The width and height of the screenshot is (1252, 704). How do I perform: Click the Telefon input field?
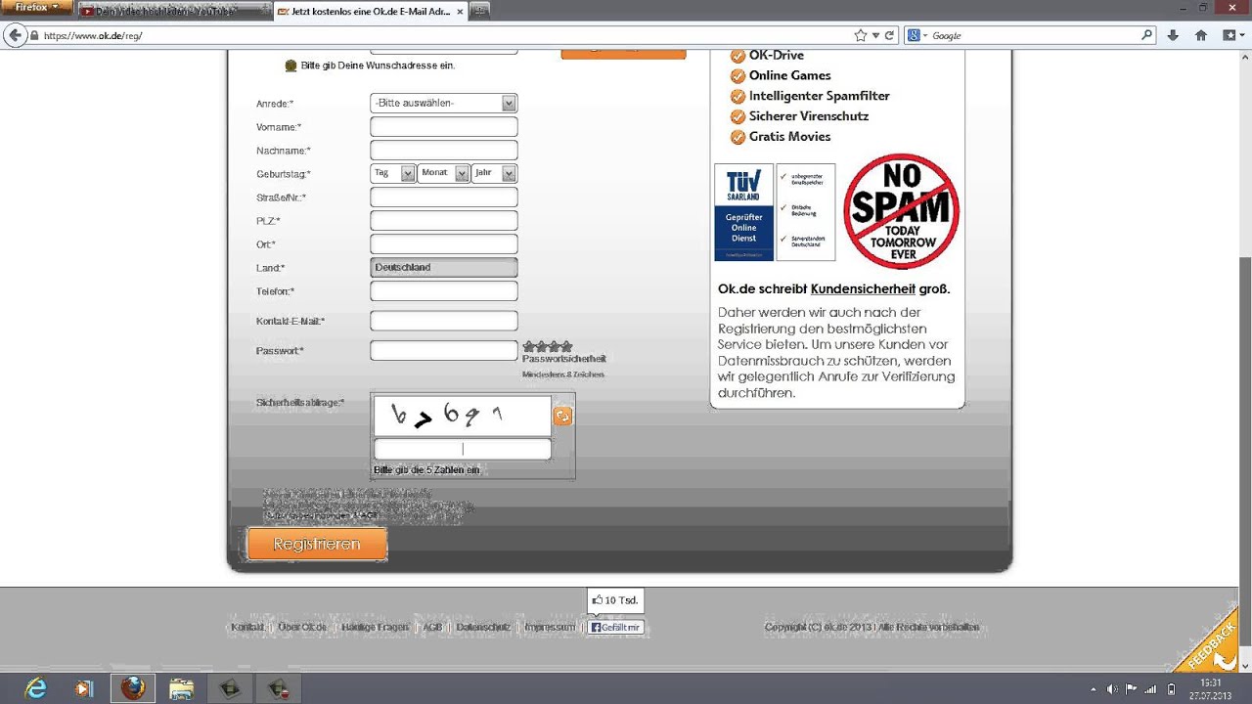coord(443,290)
